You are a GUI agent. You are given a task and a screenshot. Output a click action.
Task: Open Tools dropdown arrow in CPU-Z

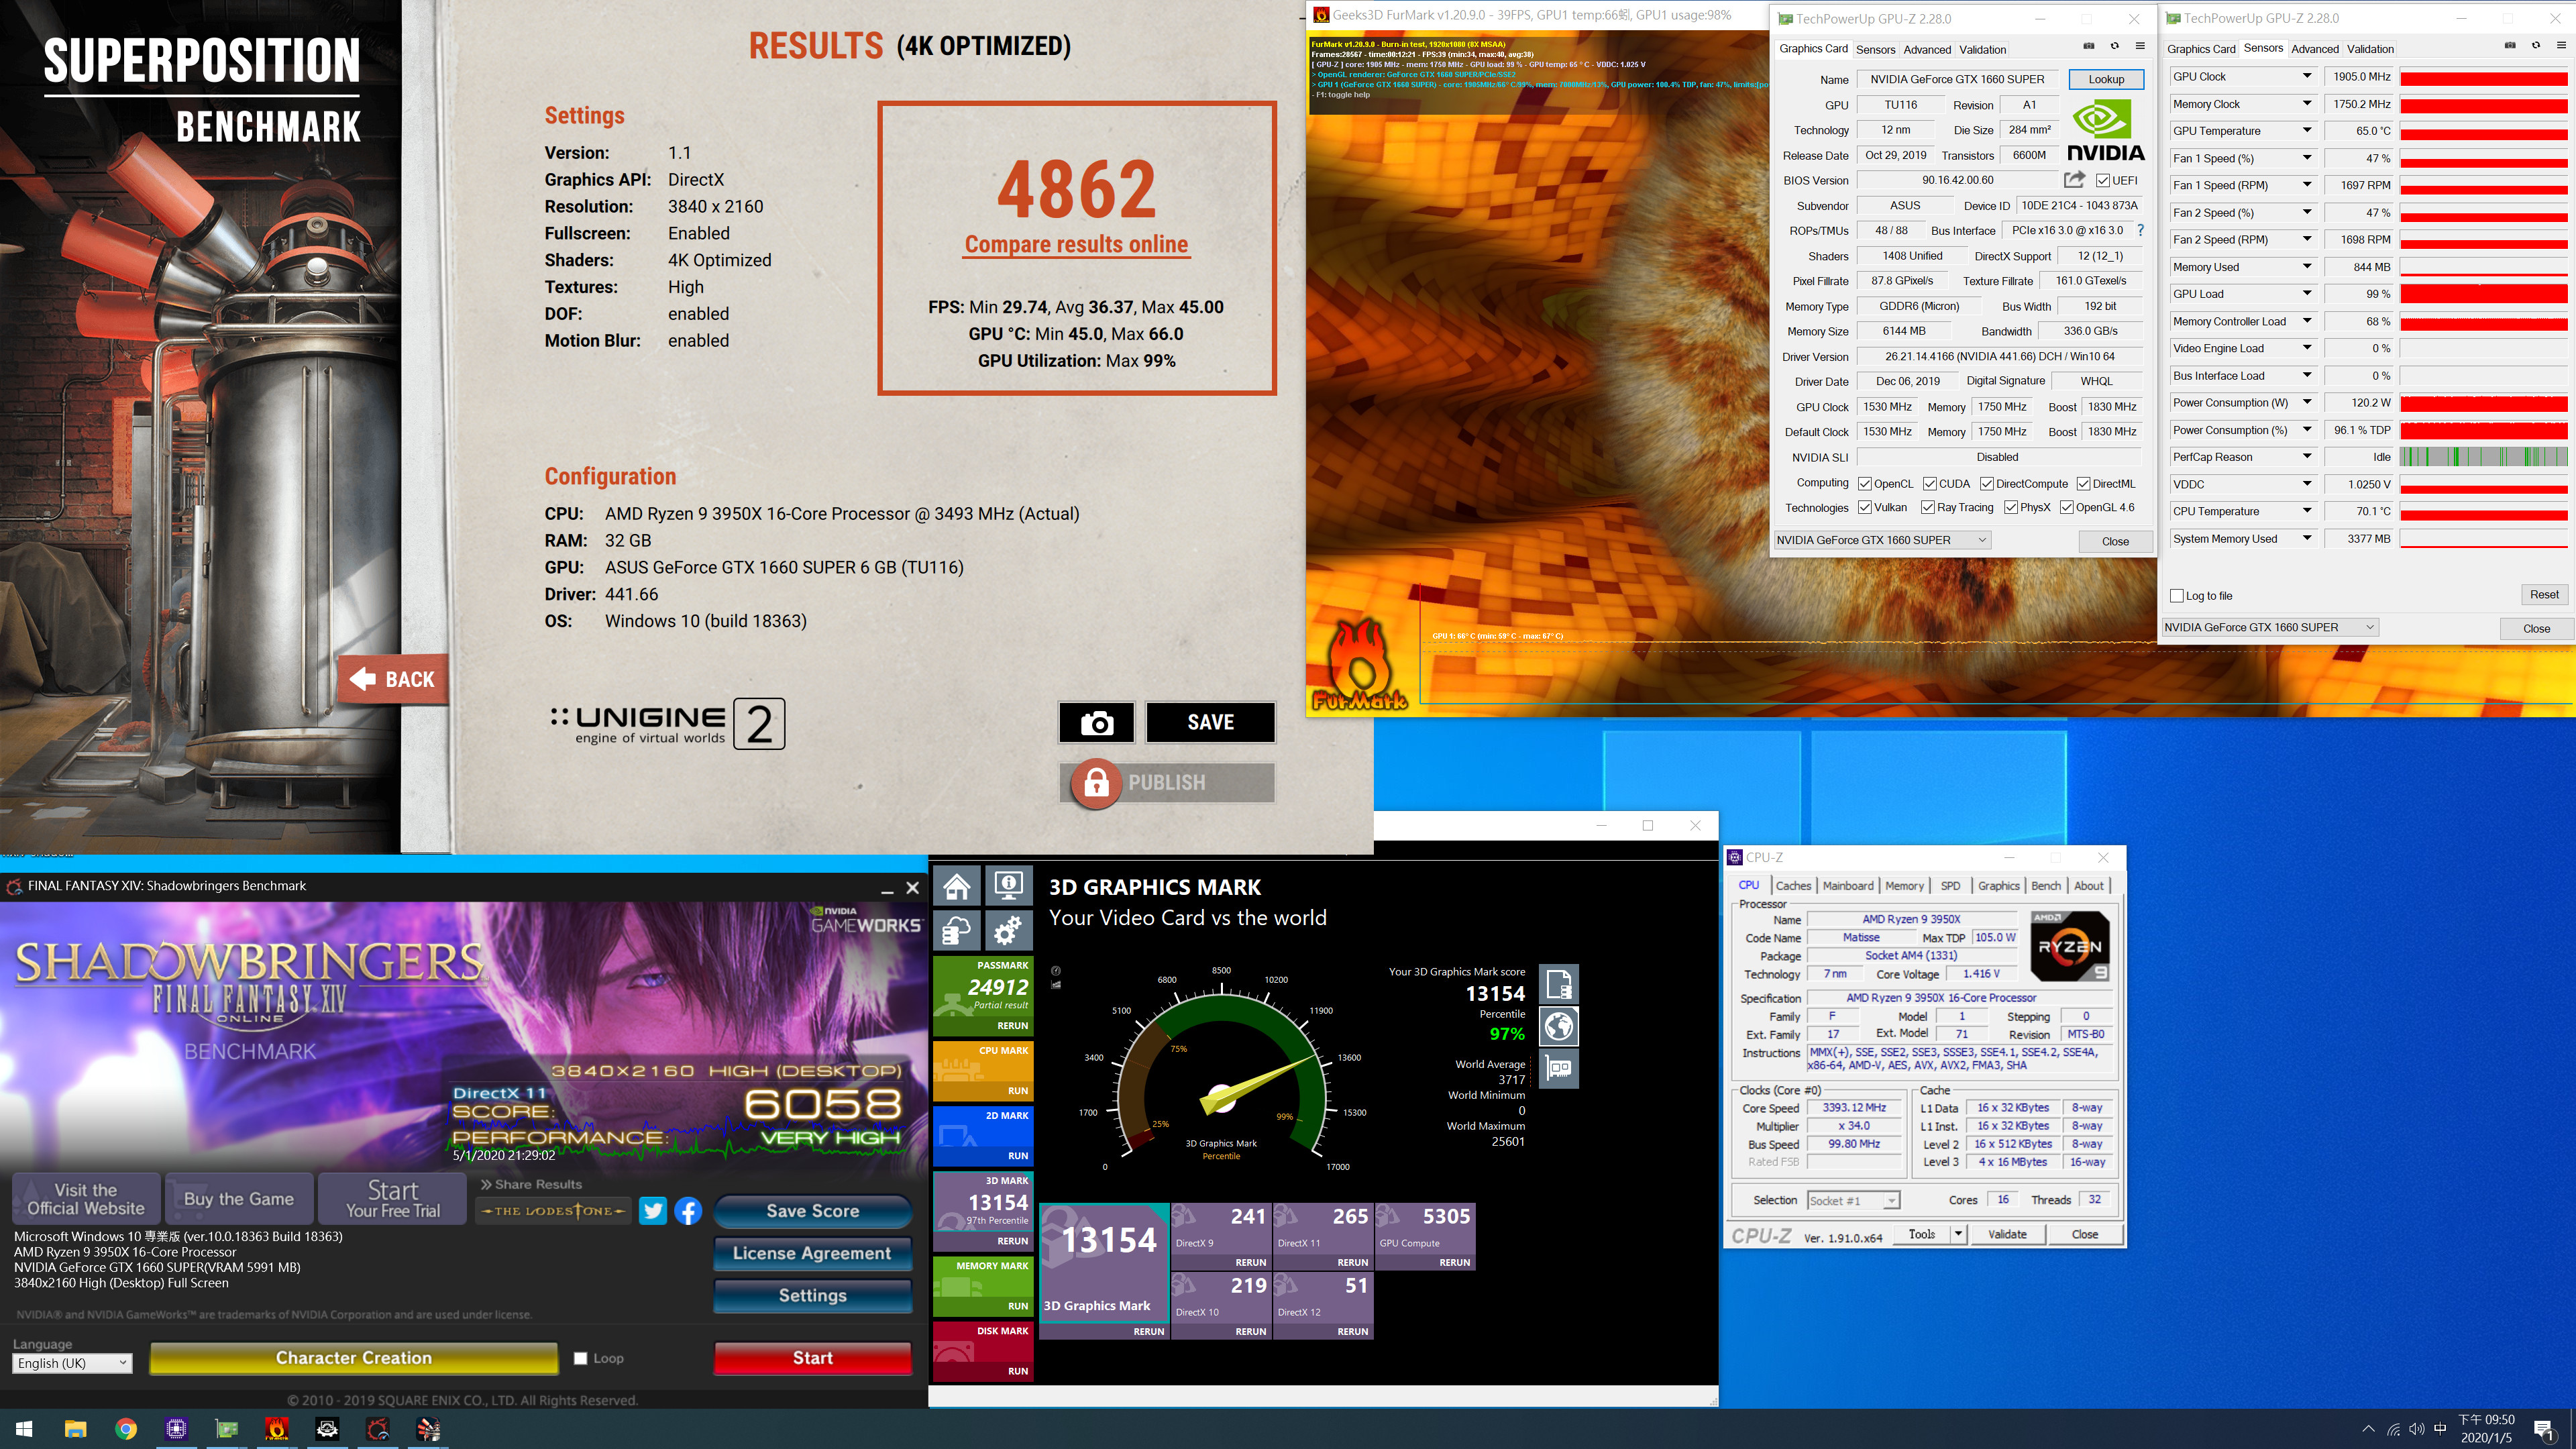click(1958, 1234)
